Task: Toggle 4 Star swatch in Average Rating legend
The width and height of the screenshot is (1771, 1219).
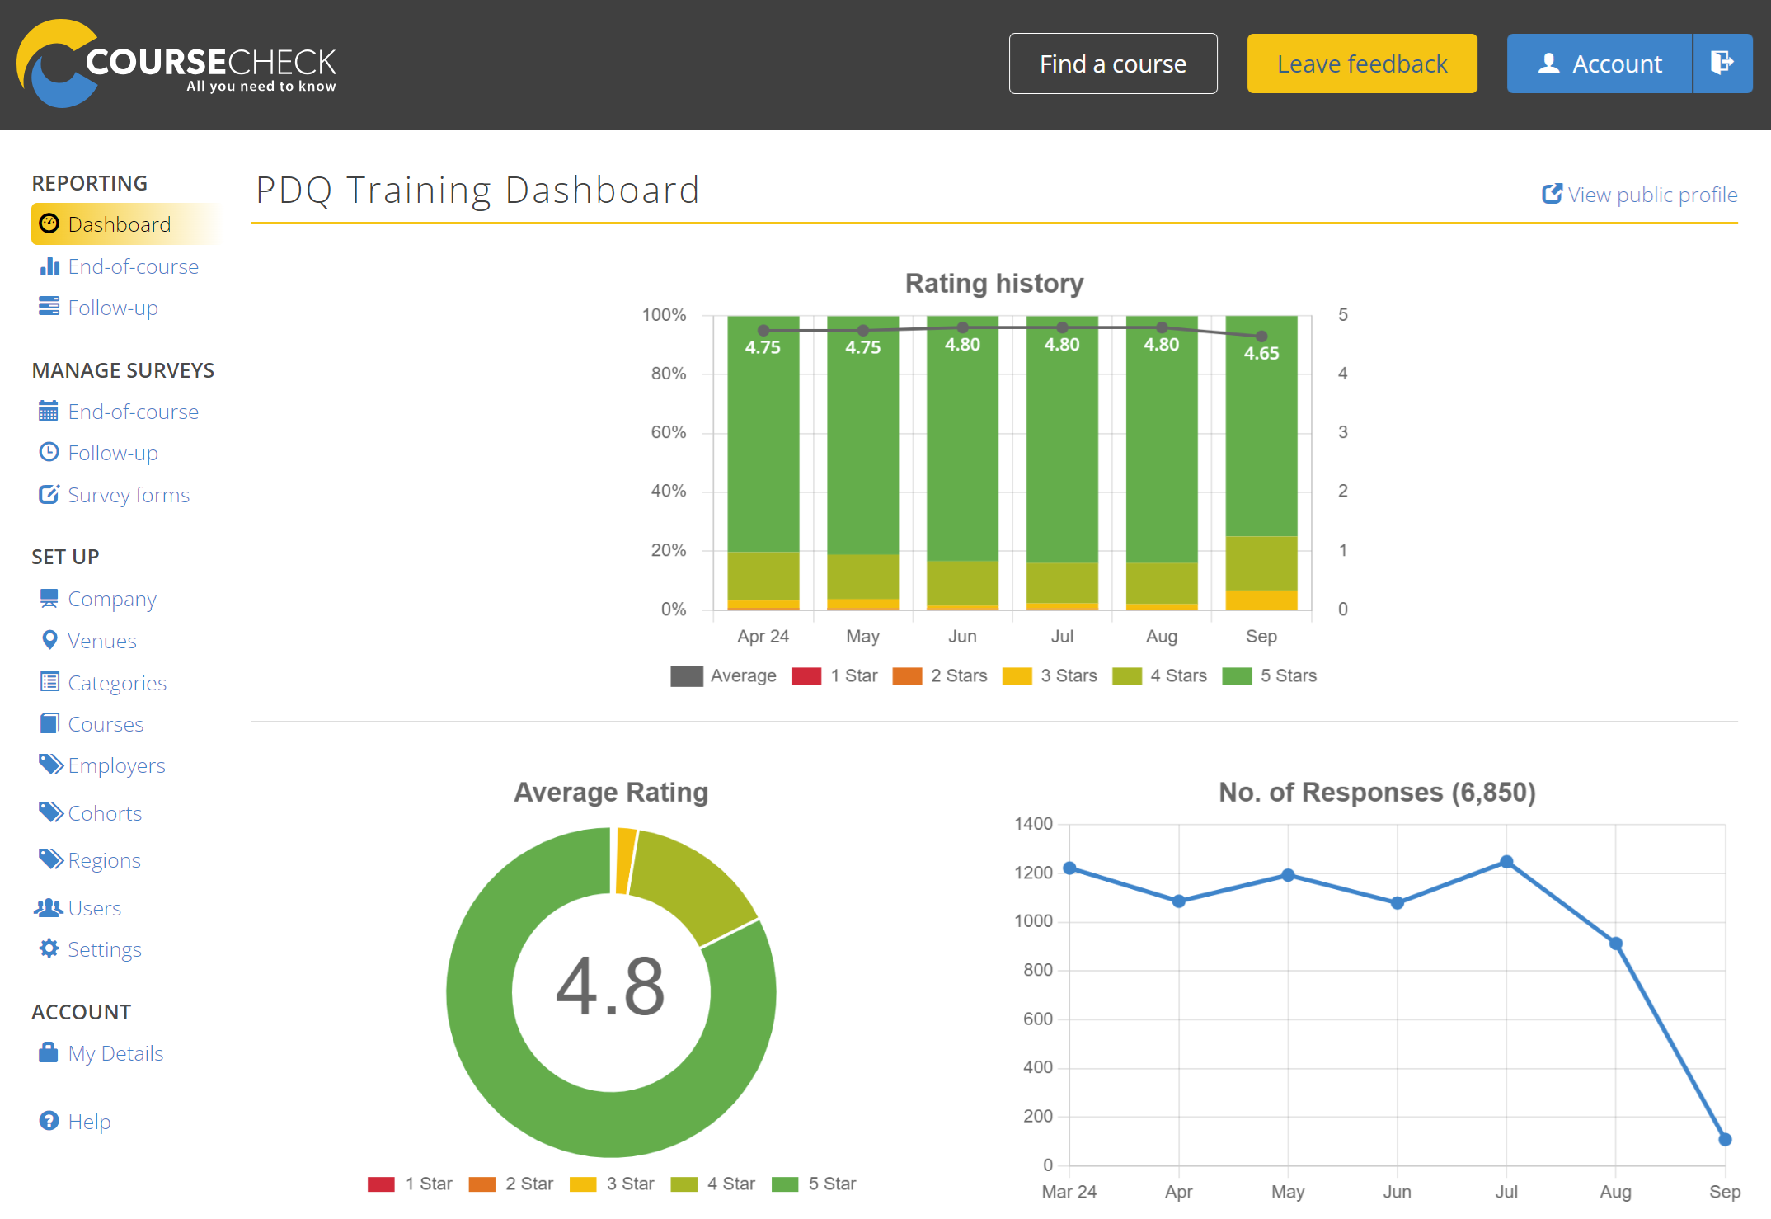Action: point(684,1184)
